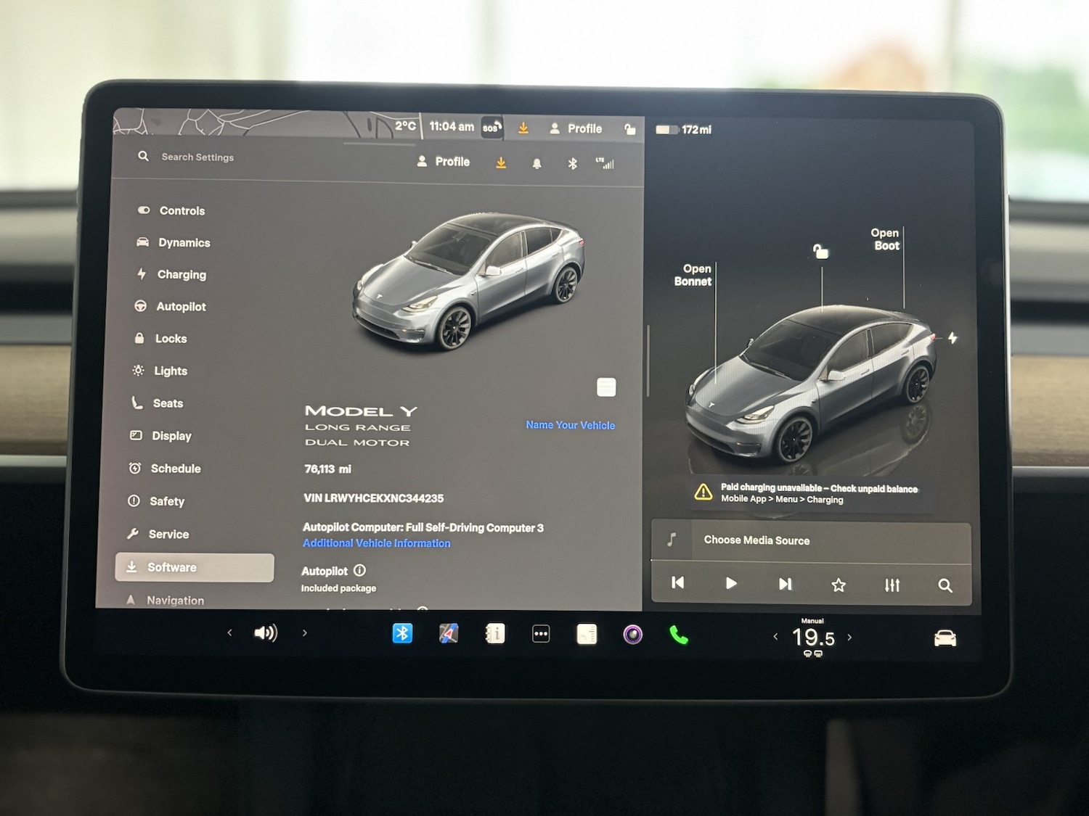Open the Phone app from the dock
Viewport: 1089px width, 816px height.
tap(680, 634)
